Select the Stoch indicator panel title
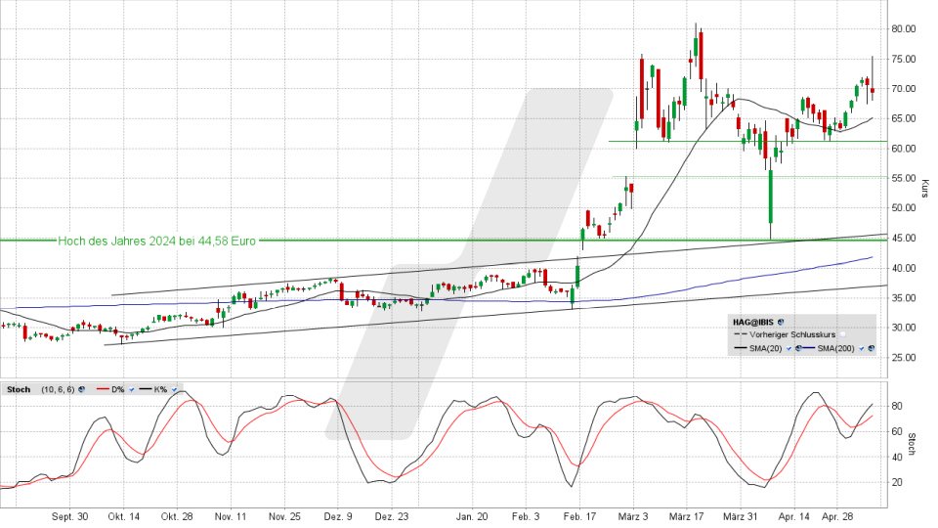This screenshot has width=938, height=528. [19, 389]
